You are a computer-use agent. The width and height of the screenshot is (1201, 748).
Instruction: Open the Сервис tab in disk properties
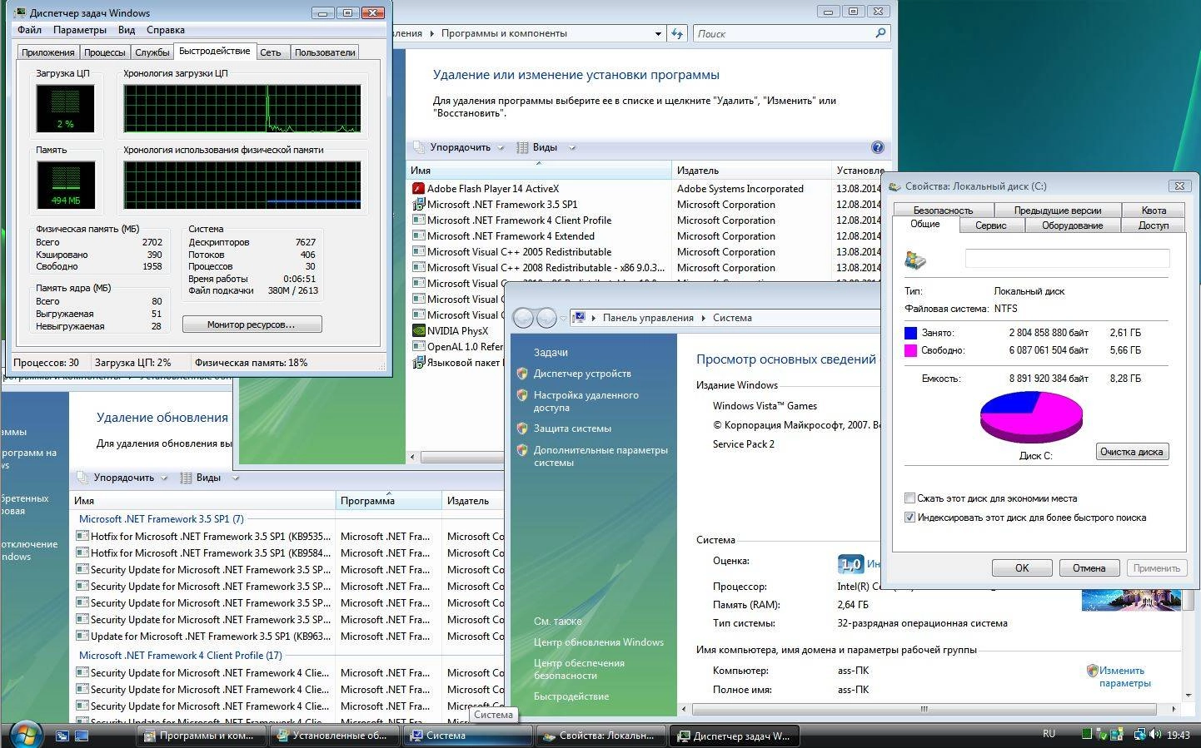click(x=991, y=225)
